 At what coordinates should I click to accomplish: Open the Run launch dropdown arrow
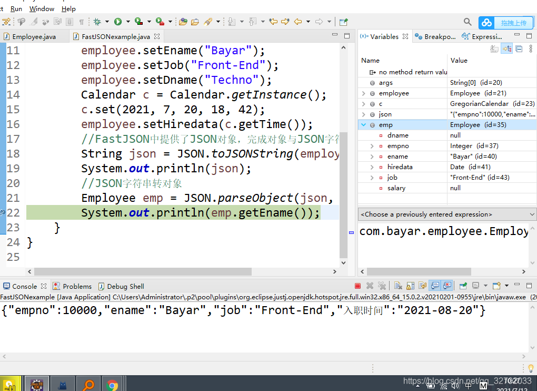click(x=128, y=22)
